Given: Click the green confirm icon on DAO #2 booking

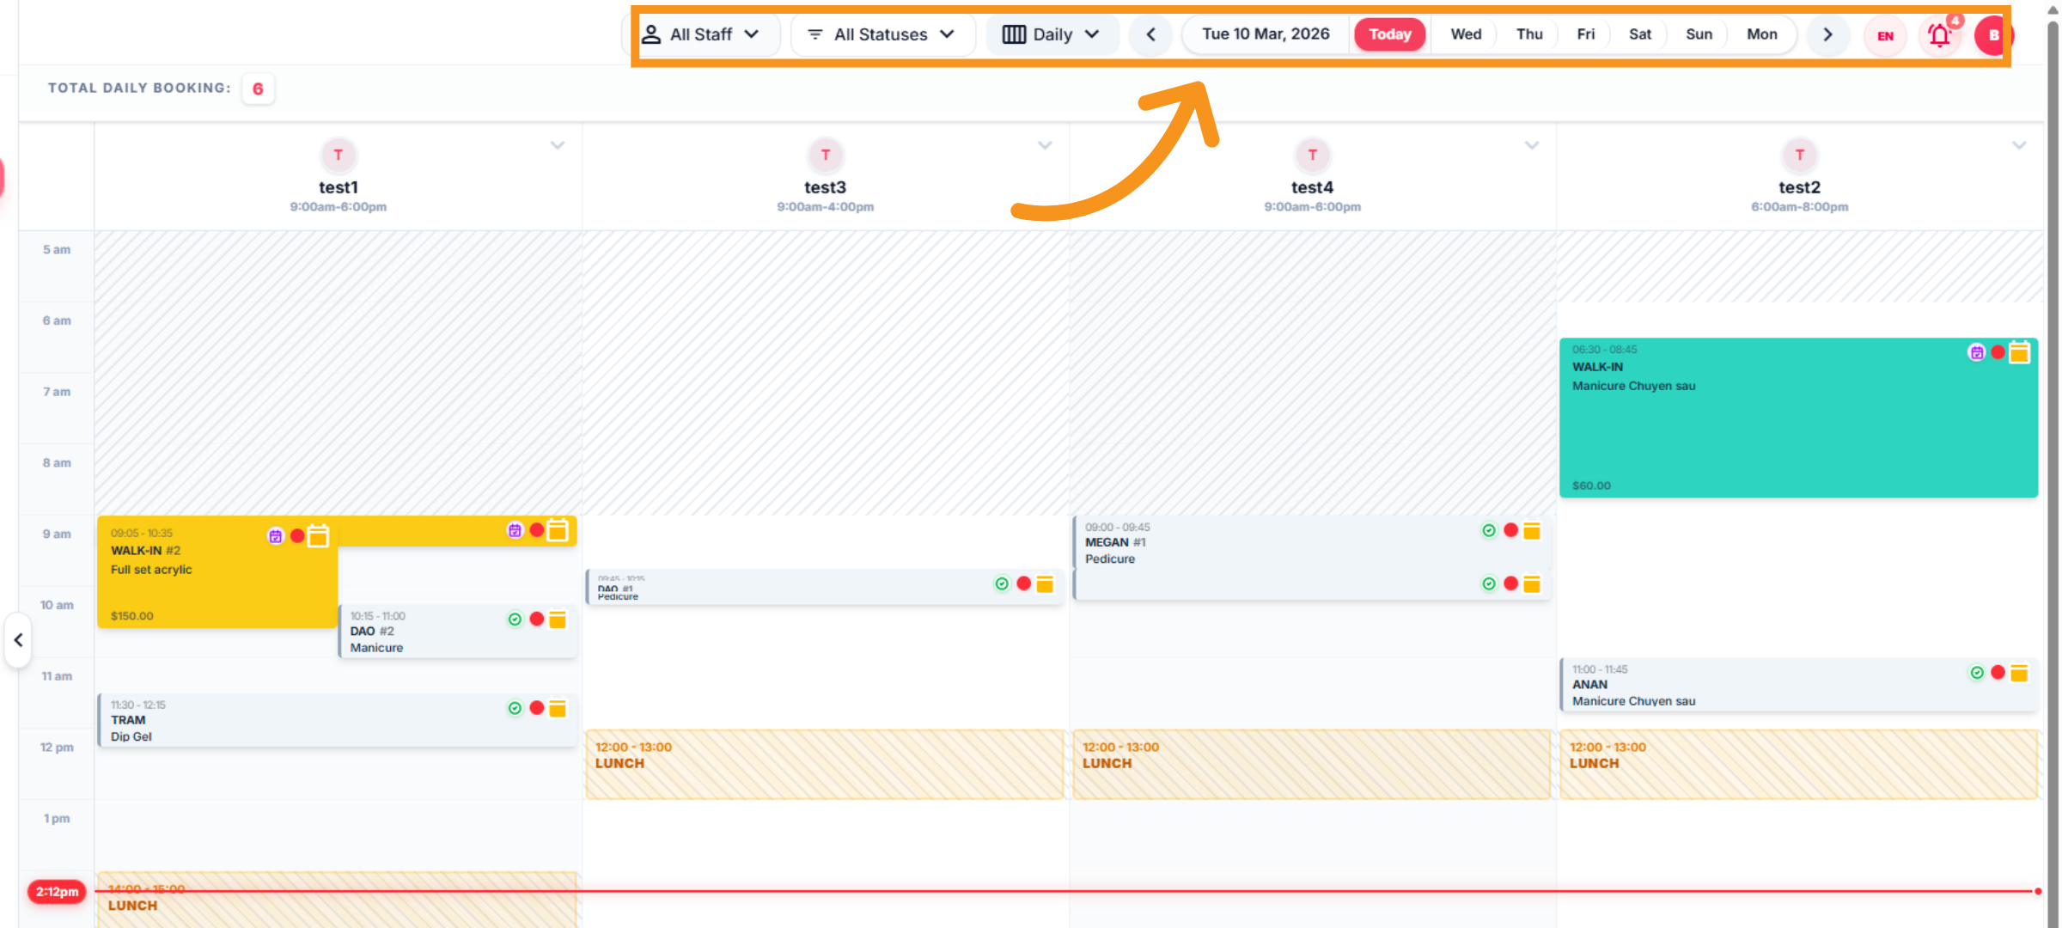Looking at the screenshot, I should tap(515, 619).
